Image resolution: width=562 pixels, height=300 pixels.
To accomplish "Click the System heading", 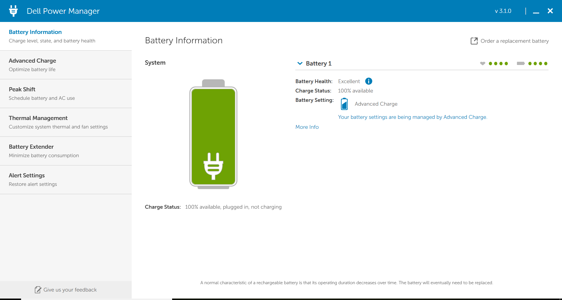I will click(x=155, y=63).
